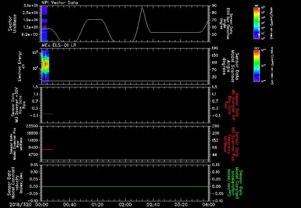Click the 1.2e+01 sector tick value
This screenshot has height=208, width=301.
click(x=31, y=27)
